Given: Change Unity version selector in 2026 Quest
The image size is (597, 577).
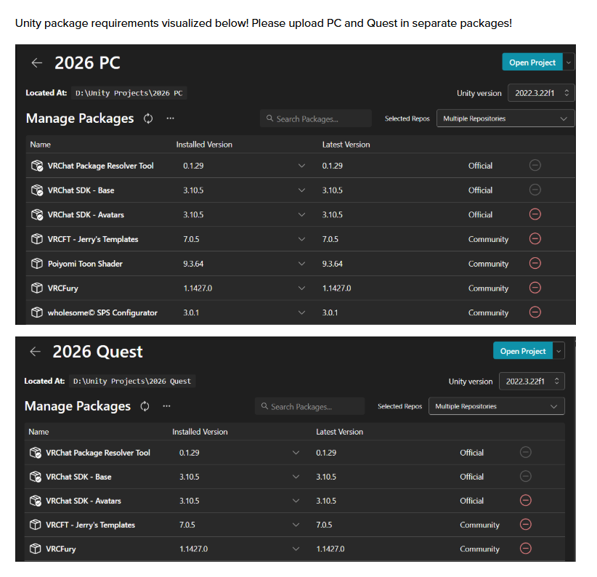Looking at the screenshot, I should [532, 382].
